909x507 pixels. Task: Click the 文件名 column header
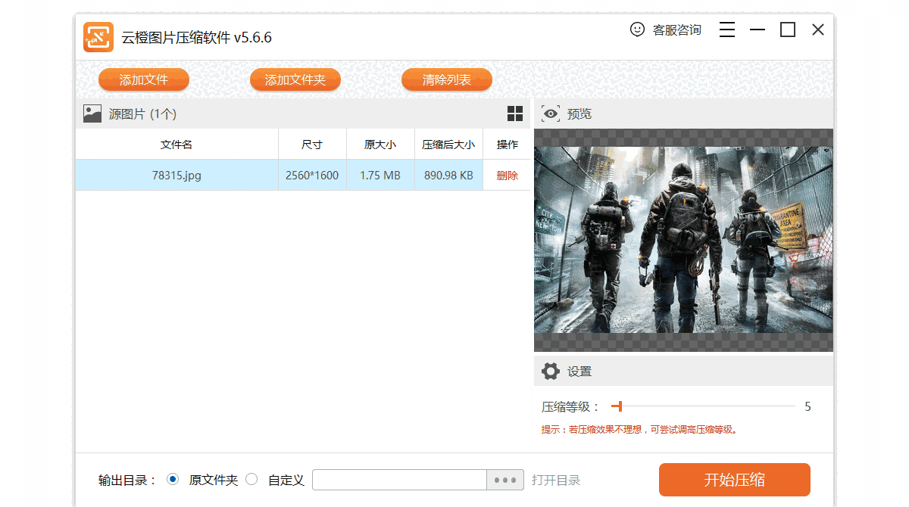pos(176,144)
